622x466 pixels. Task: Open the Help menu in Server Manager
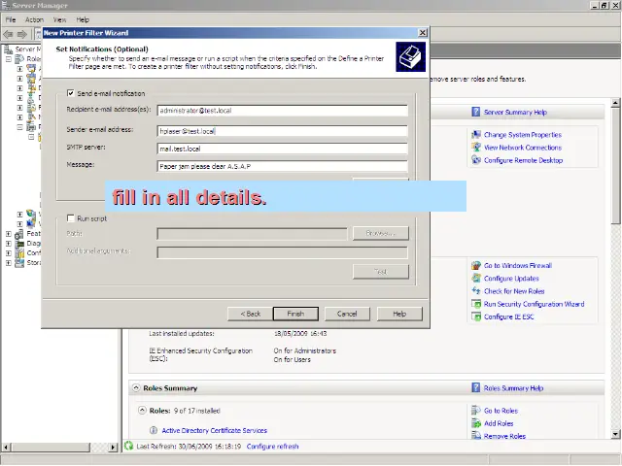[83, 19]
